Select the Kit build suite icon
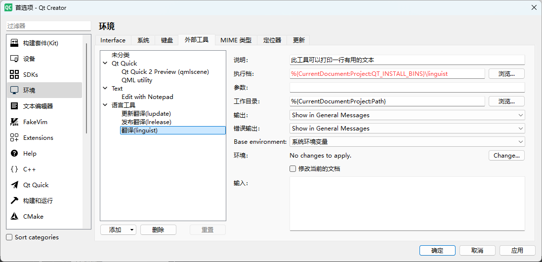This screenshot has height=262, width=542. [x=14, y=43]
